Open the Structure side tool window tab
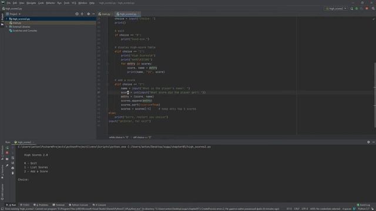 click(x=2, y=152)
